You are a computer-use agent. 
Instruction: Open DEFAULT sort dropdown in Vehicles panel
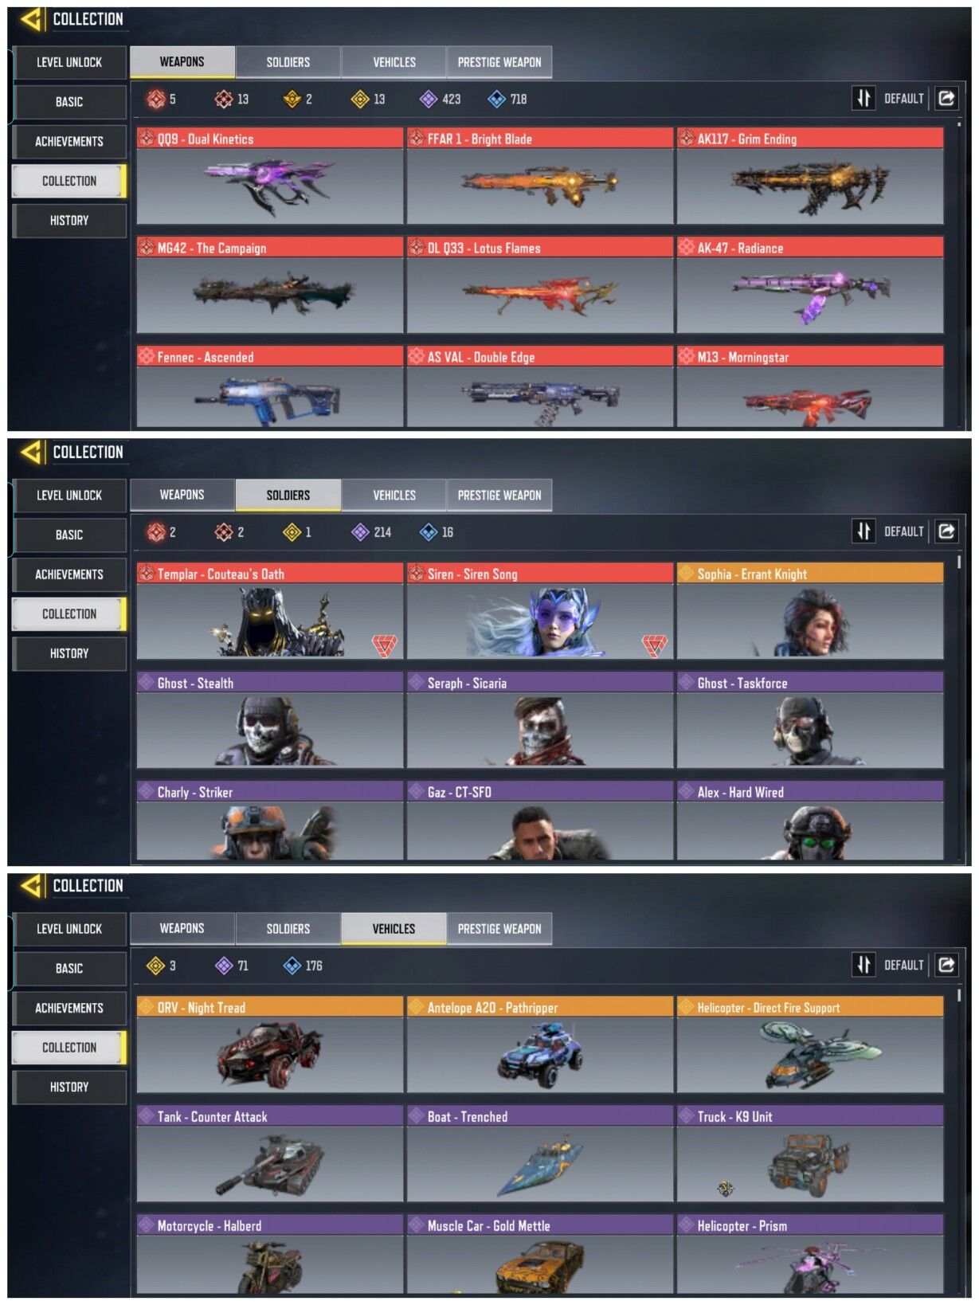pyautogui.click(x=904, y=965)
